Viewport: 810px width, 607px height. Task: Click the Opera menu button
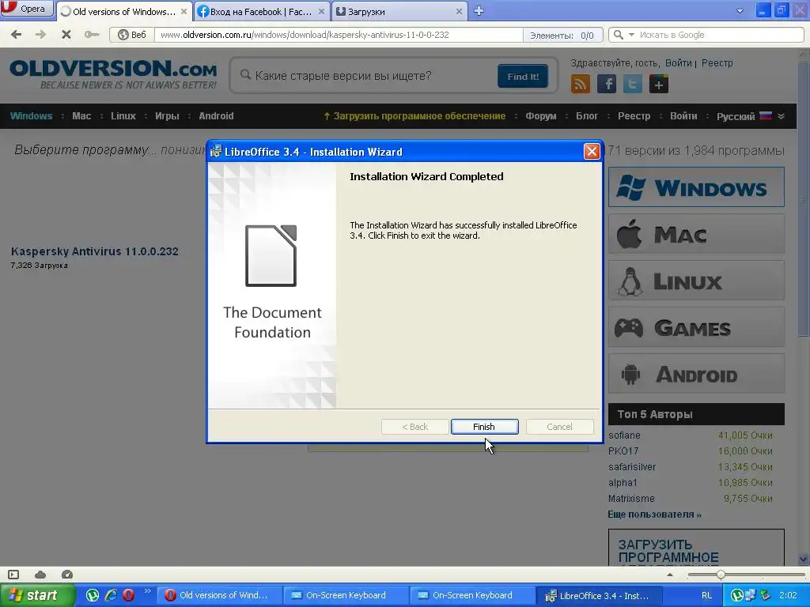pos(27,9)
